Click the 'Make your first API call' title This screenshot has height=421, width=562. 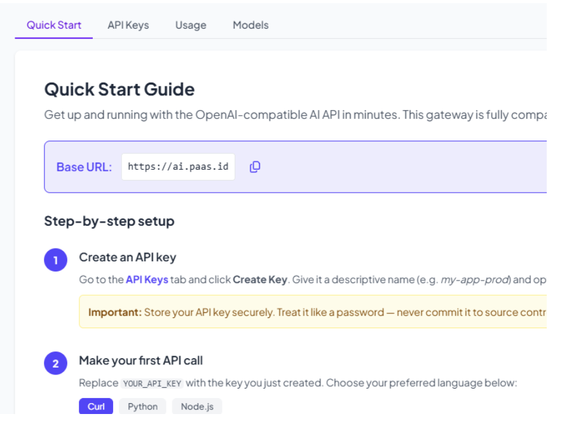141,361
